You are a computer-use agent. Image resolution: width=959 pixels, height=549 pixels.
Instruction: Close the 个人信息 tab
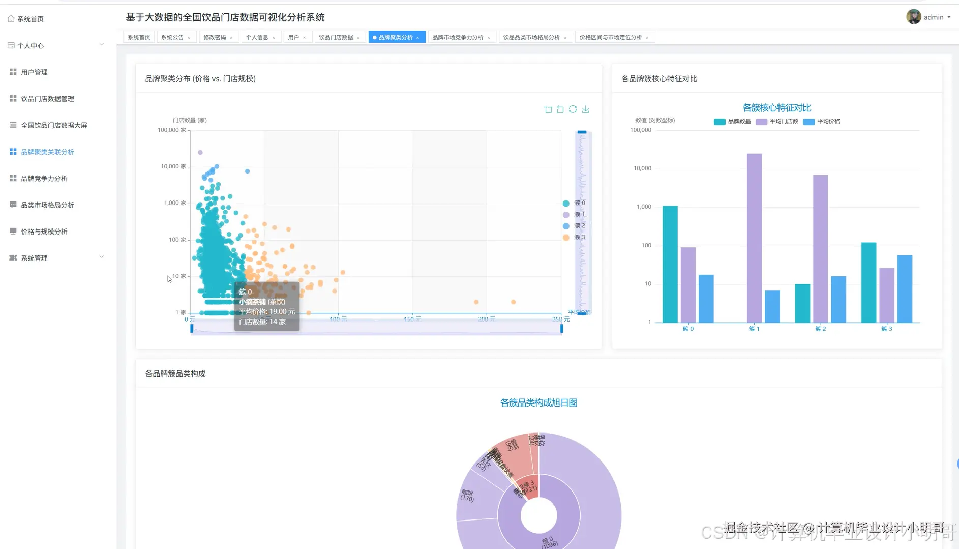(274, 38)
